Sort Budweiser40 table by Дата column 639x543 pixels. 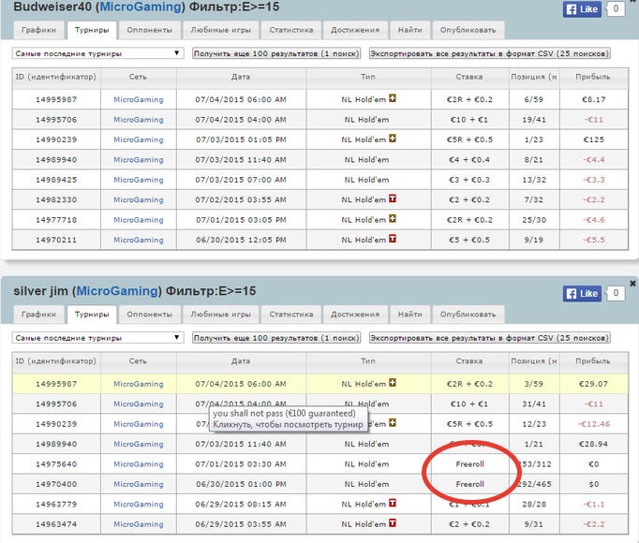tap(241, 77)
